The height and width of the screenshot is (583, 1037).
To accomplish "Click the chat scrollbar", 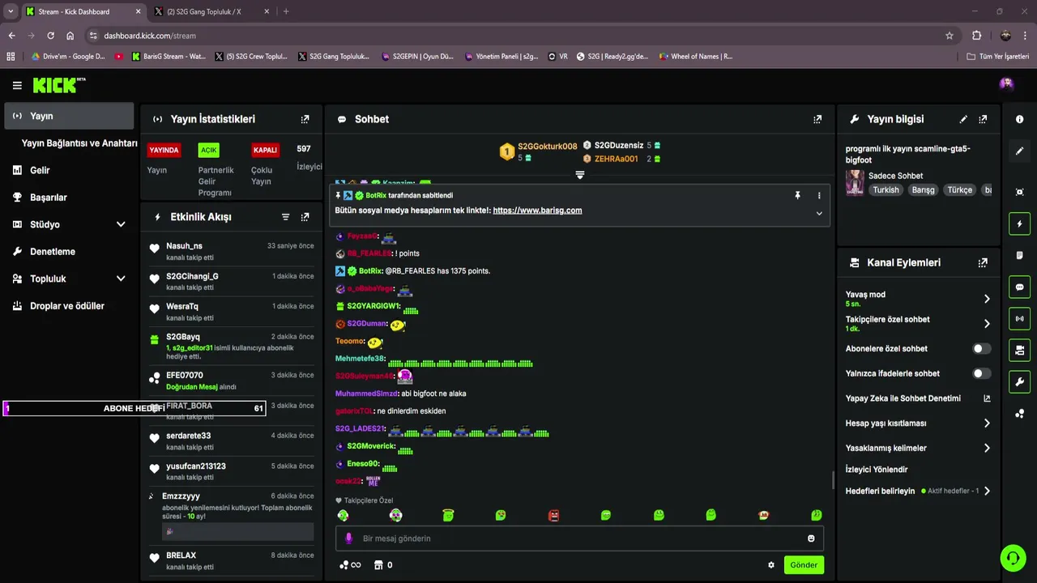I will [x=833, y=480].
